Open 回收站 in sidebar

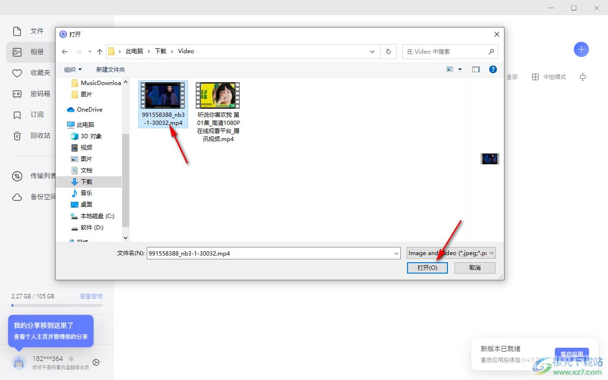[29, 135]
